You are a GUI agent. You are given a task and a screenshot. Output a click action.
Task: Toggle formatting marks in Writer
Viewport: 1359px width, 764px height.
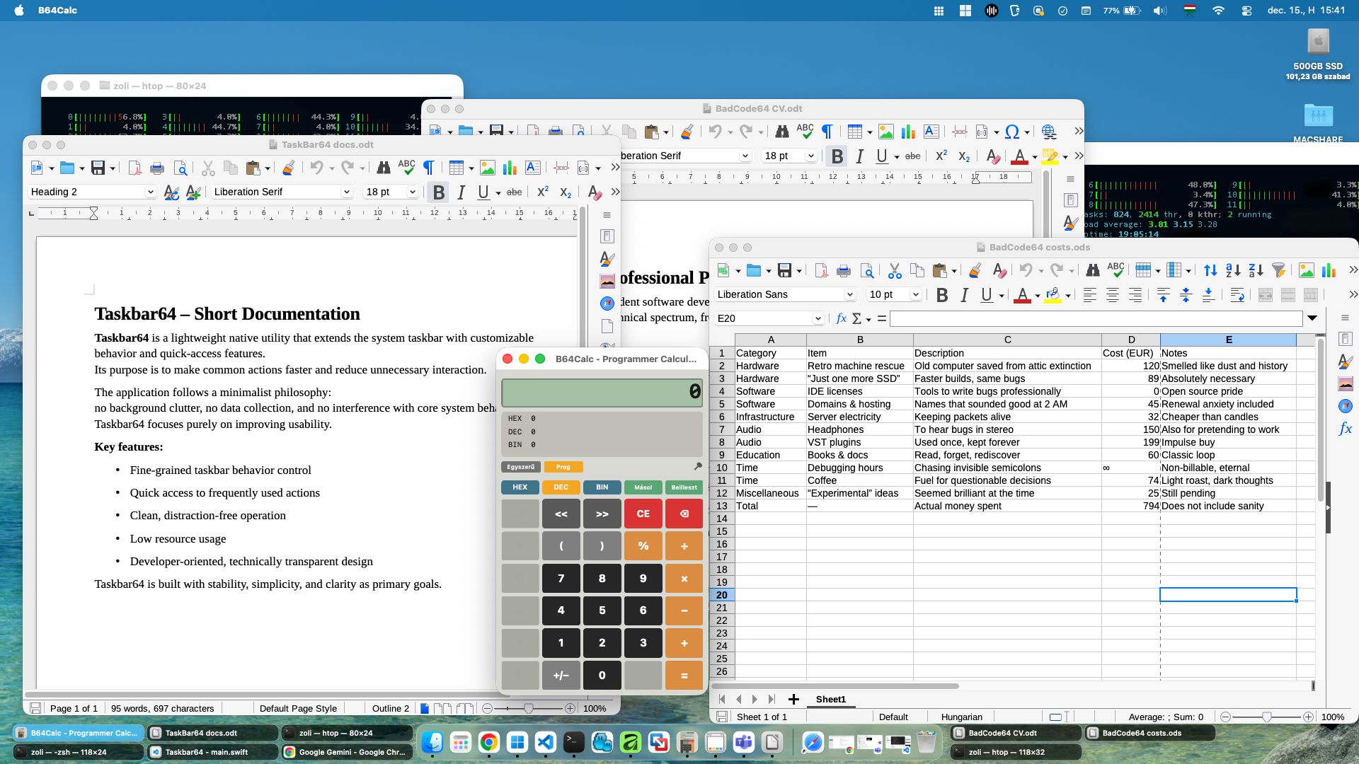coord(428,168)
